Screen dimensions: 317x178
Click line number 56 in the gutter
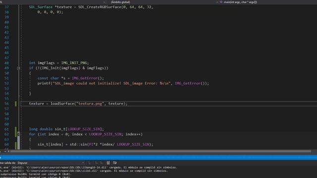(x=6, y=104)
